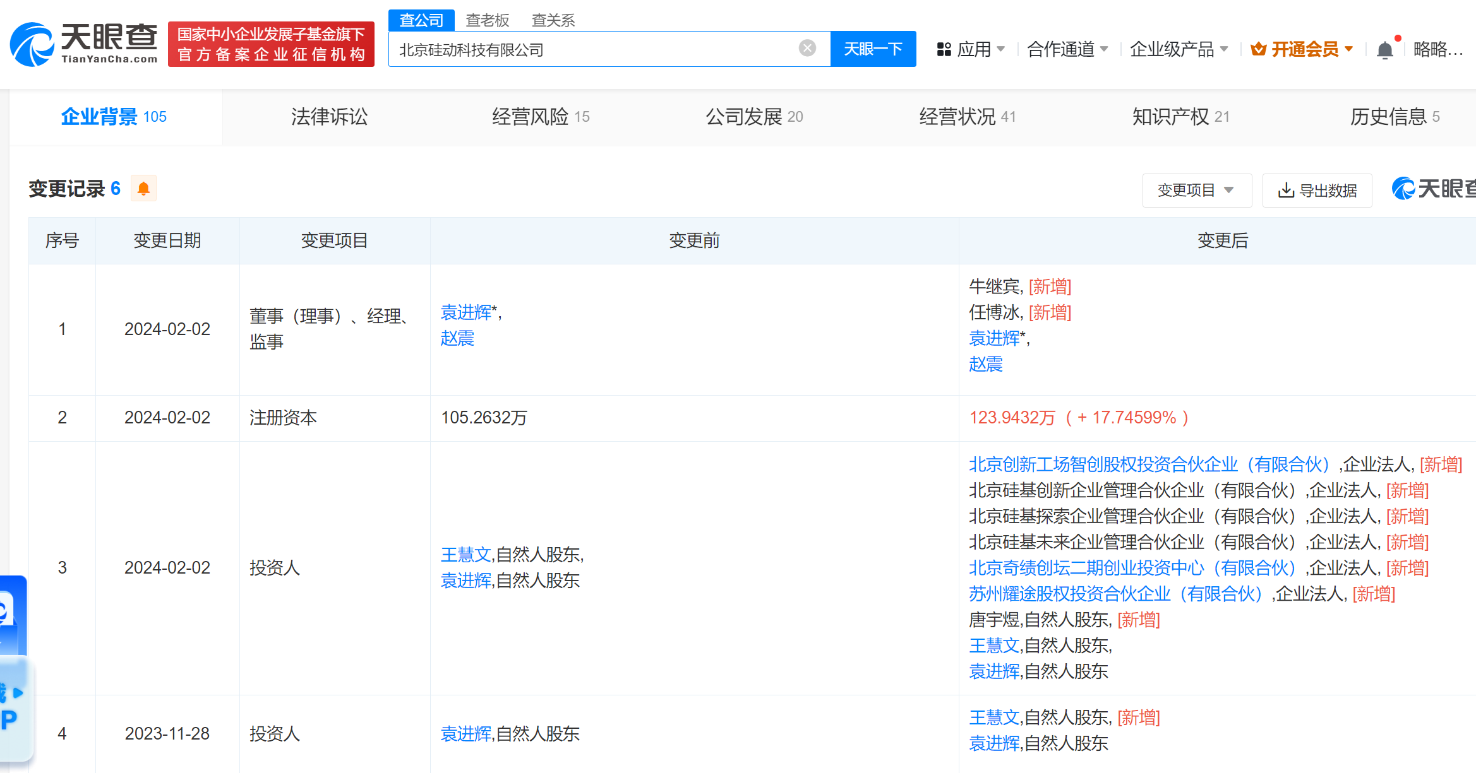Click the 变更日期 column header
This screenshot has height=773, width=1476.
[167, 240]
